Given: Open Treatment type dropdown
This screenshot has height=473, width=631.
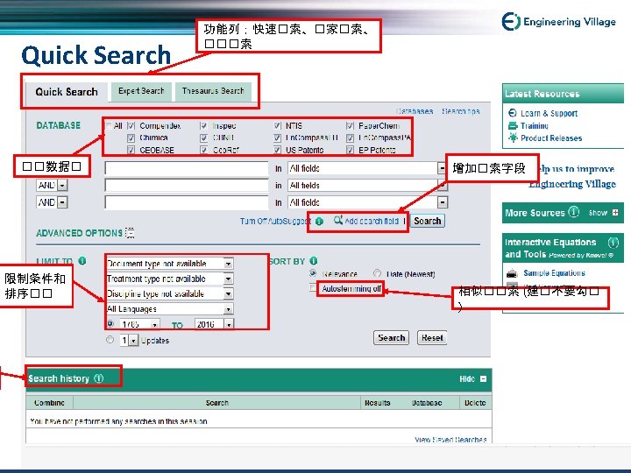Looking at the screenshot, I should click(x=228, y=279).
